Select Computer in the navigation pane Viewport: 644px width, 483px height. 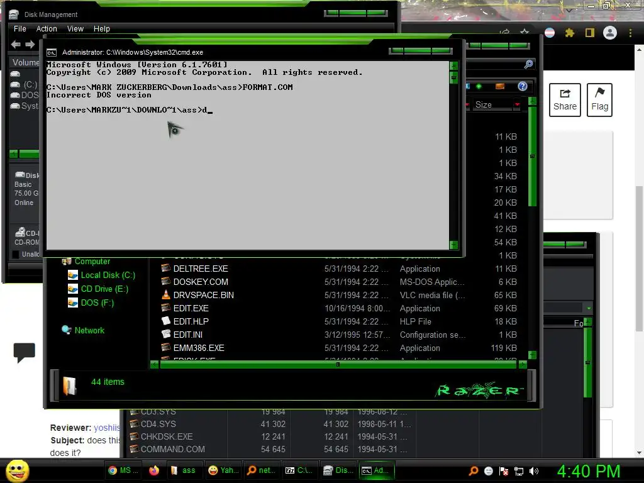[92, 261]
